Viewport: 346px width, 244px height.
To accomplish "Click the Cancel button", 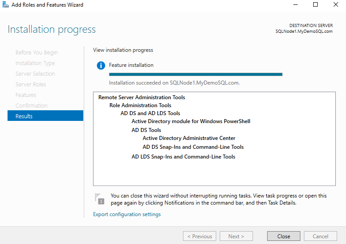I will (320, 236).
